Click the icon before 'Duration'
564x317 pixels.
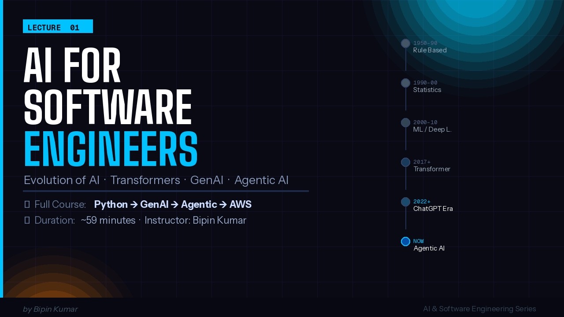(27, 220)
